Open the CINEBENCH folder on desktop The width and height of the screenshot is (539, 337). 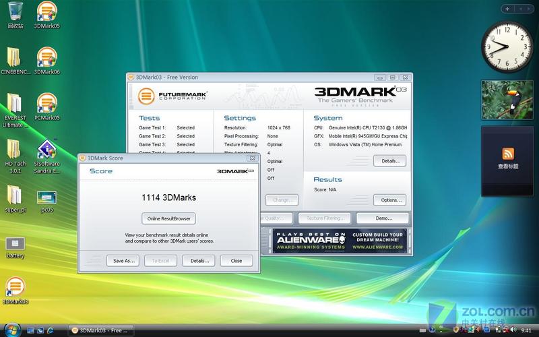click(15, 61)
